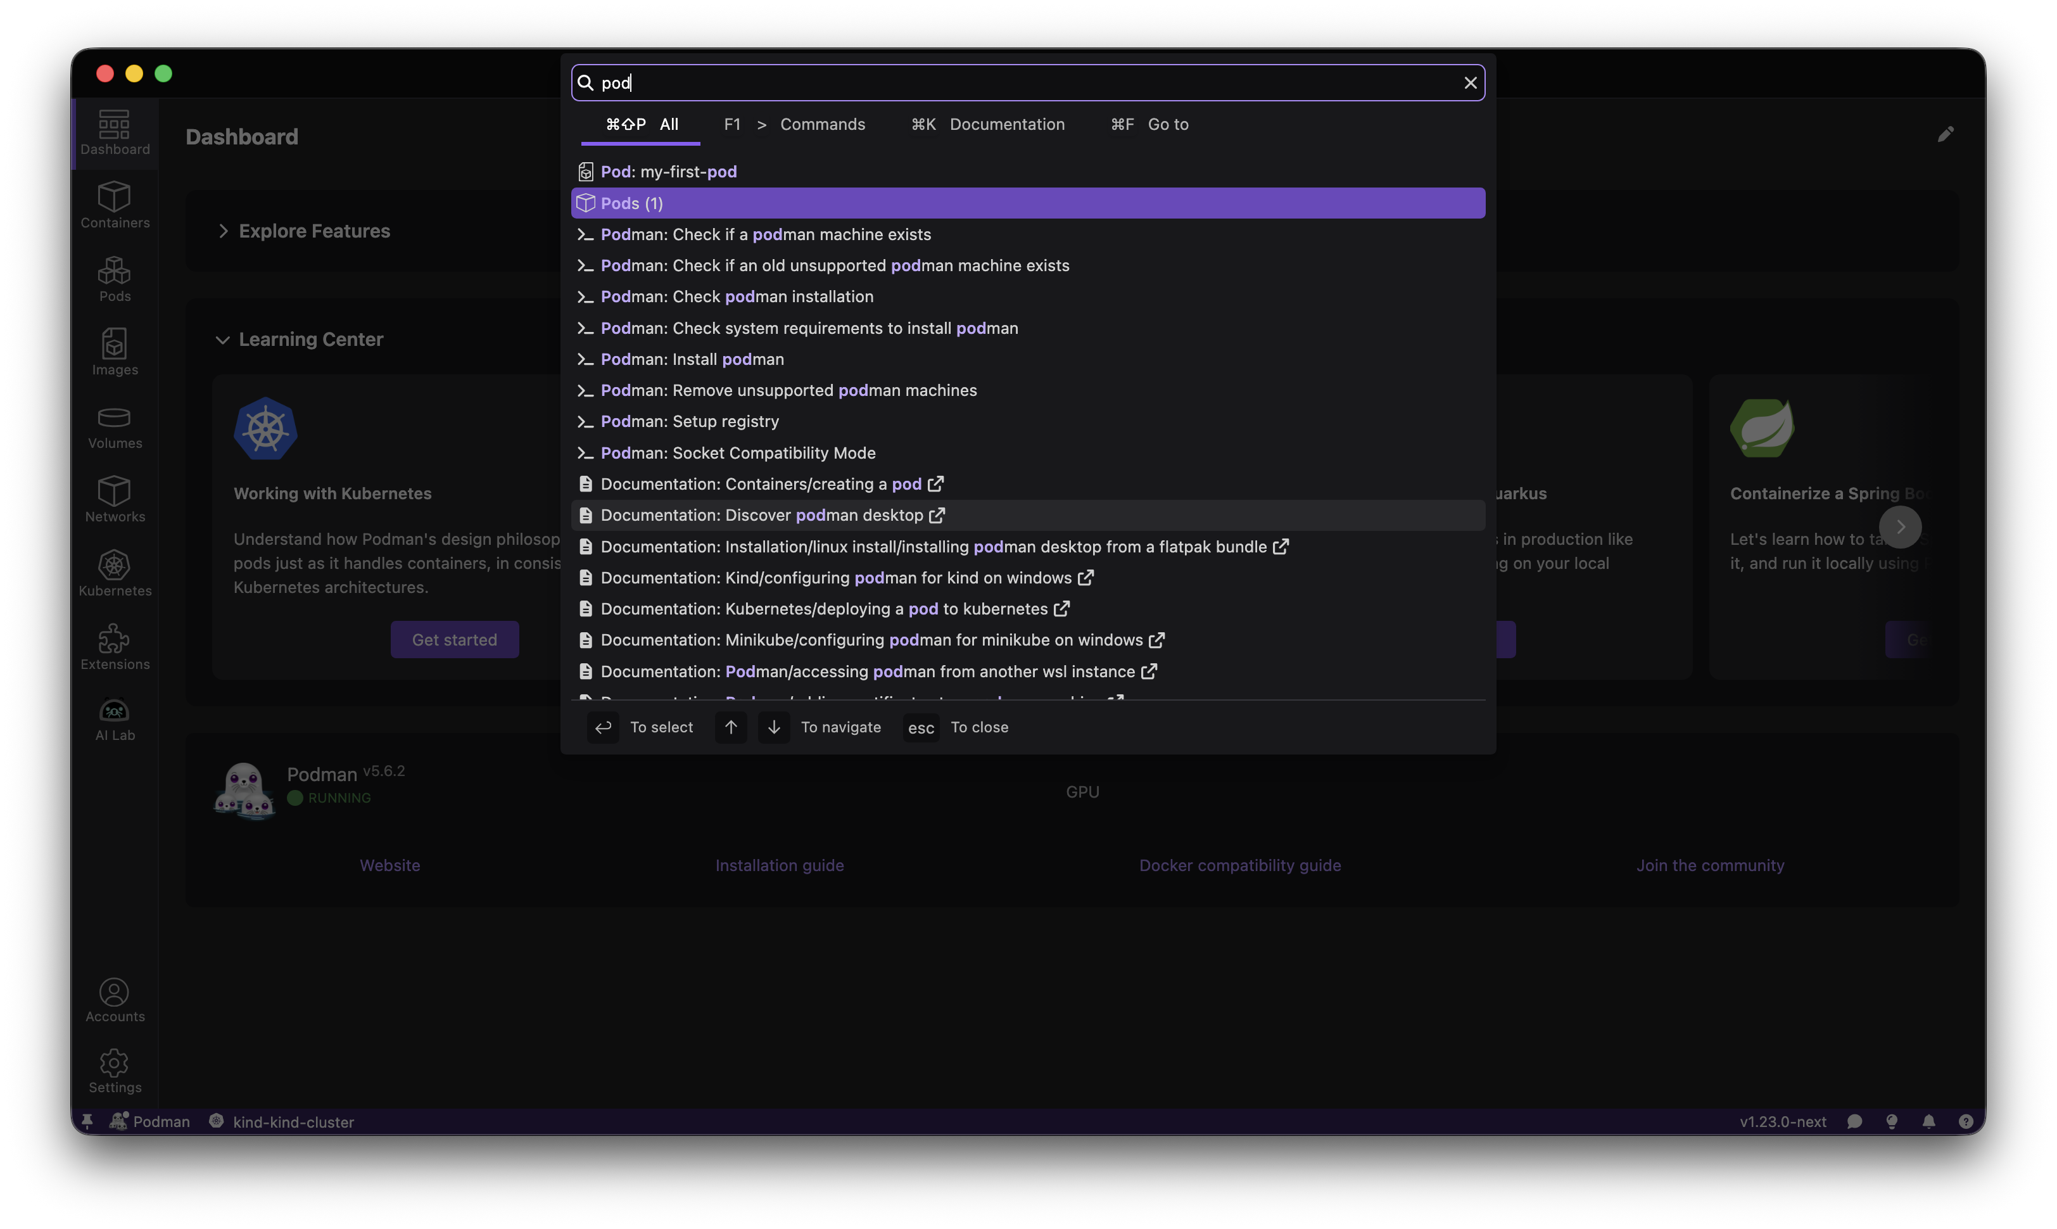Image resolution: width=2057 pixels, height=1229 pixels.
Task: Switch to the Commands filter tab
Action: pyautogui.click(x=823, y=124)
